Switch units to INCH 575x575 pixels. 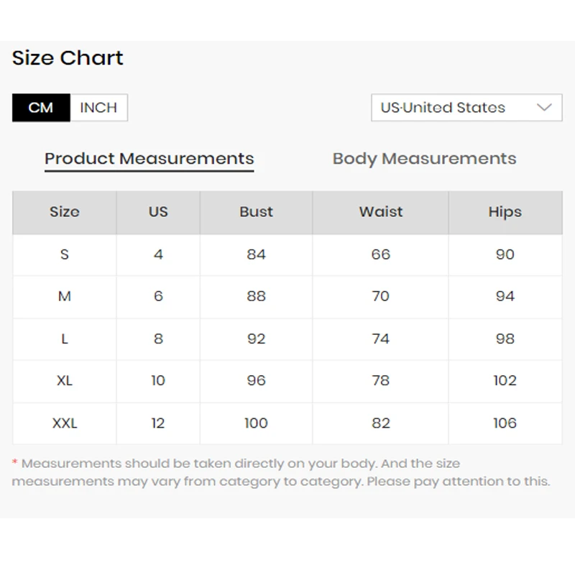pyautogui.click(x=98, y=108)
